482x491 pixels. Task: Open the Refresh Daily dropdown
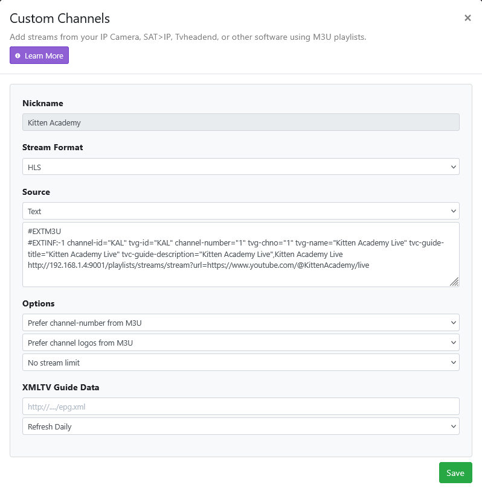point(240,426)
